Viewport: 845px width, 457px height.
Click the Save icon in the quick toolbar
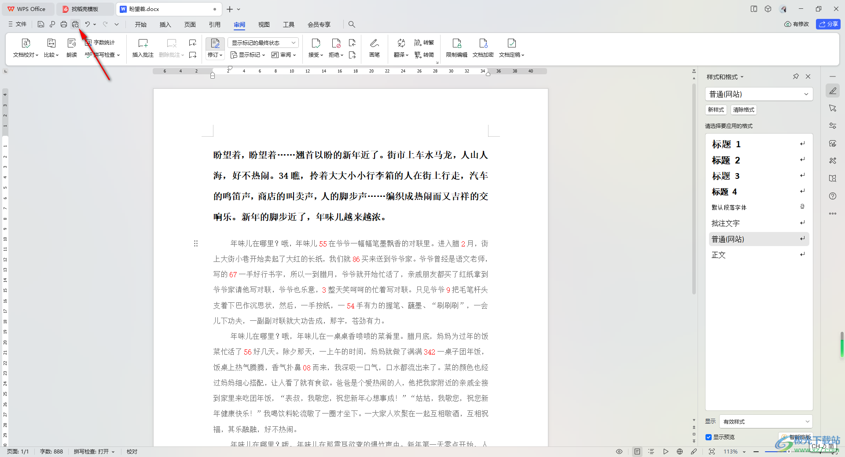(40, 25)
